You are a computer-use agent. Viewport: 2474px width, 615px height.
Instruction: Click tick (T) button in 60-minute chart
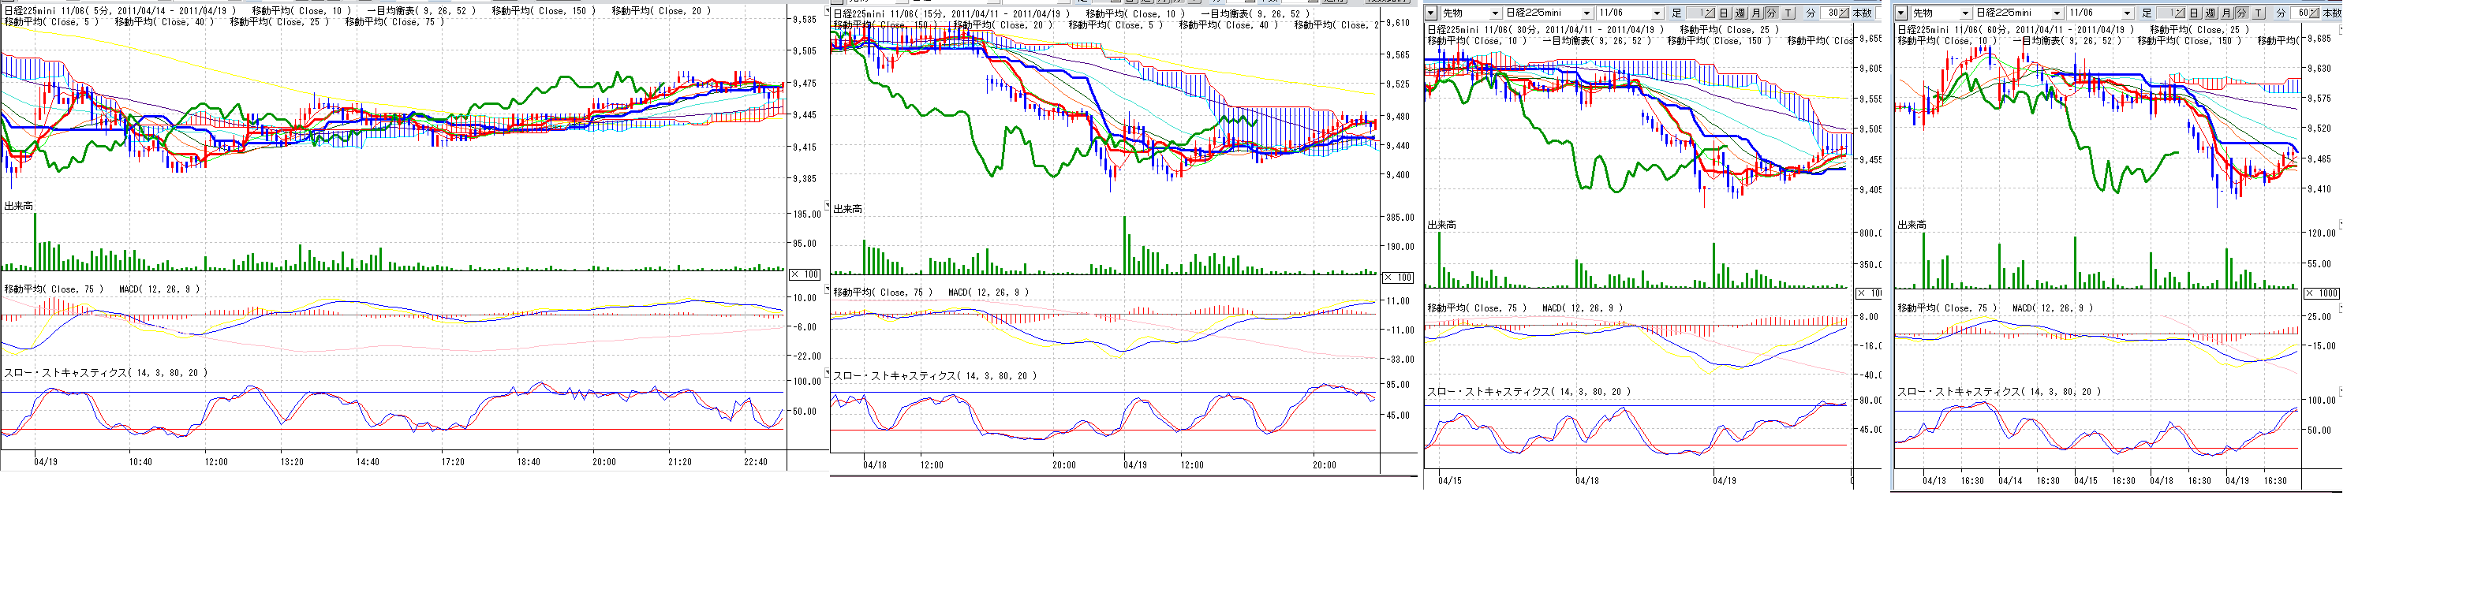point(2259,13)
